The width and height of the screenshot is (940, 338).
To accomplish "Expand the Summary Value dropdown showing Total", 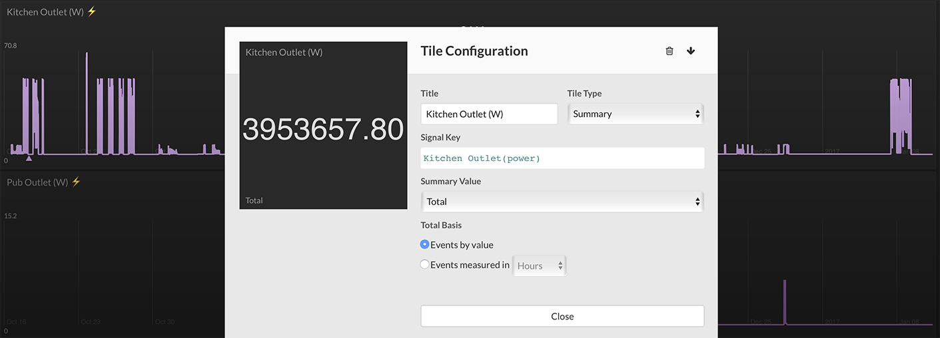I will pos(562,202).
